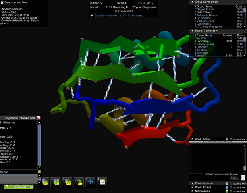
Task: Select the BitSpawn player row
Action: pyautogui.click(x=218, y=47)
